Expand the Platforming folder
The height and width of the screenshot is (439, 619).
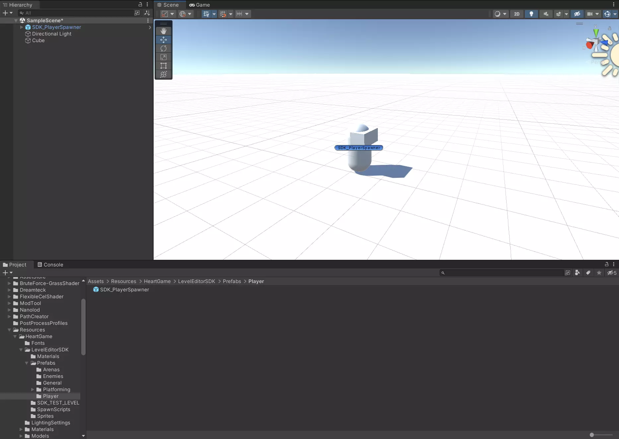[33, 390]
